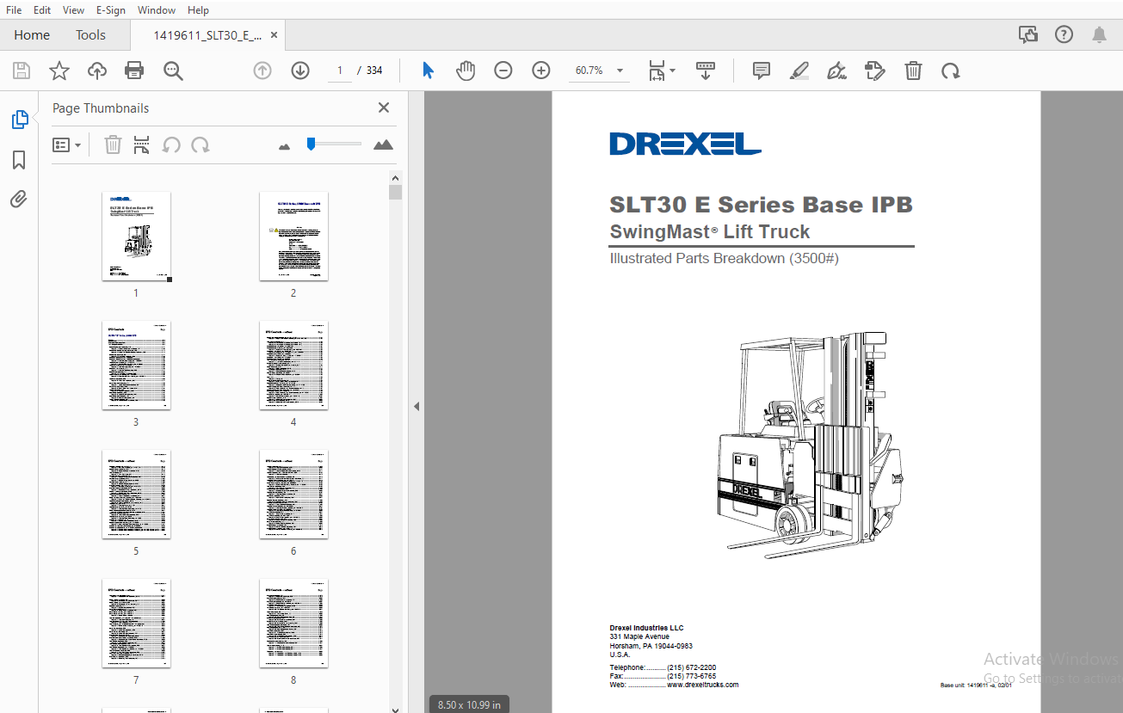
Task: Open the find text magnifier tool
Action: click(x=173, y=71)
